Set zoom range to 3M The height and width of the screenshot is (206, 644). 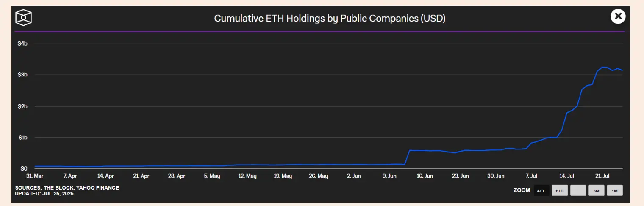596,191
